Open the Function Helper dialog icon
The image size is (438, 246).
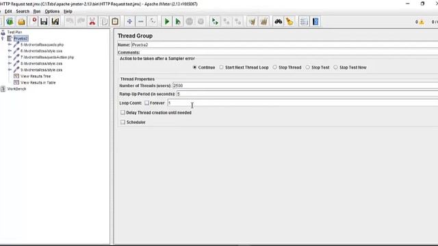click(x=304, y=21)
